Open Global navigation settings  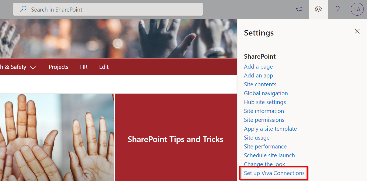[x=266, y=93]
